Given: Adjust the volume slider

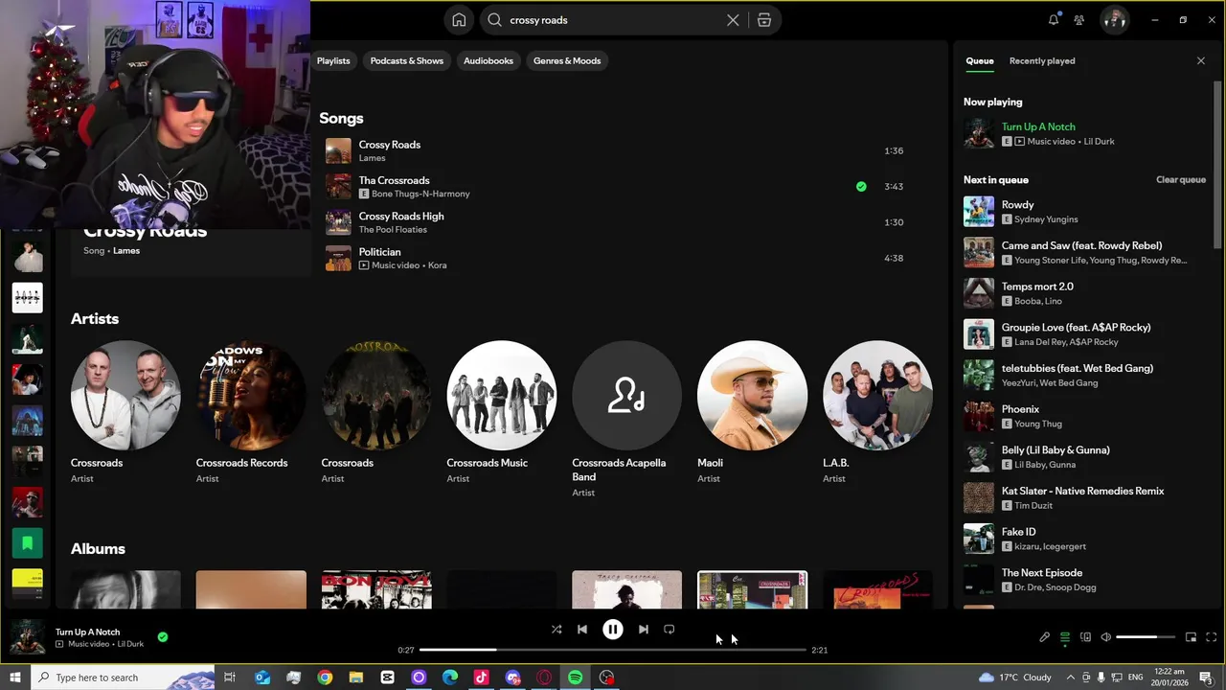Looking at the screenshot, I should click(1146, 637).
